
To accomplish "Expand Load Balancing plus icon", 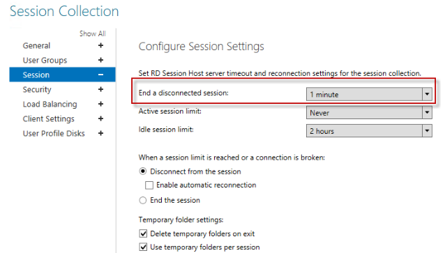I will pyautogui.click(x=100, y=104).
